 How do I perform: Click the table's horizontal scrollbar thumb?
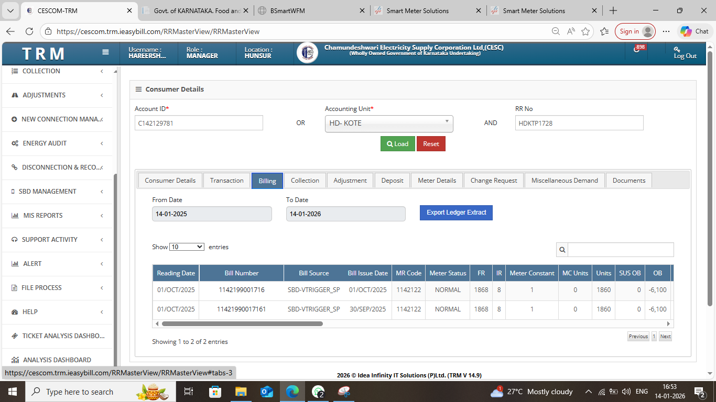tap(242, 324)
